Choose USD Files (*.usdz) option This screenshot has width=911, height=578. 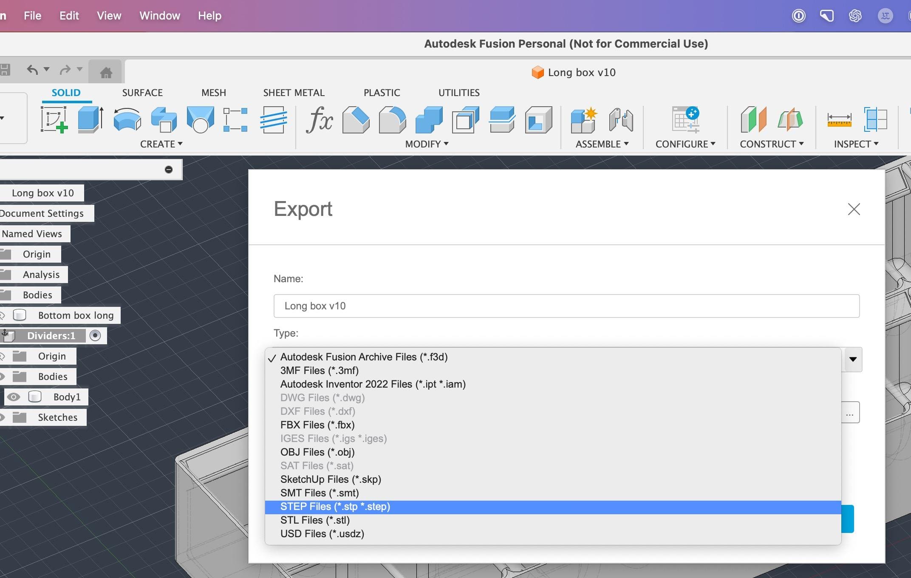(x=553, y=534)
